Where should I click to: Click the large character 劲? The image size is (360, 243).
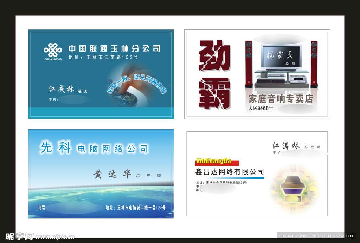pos(214,56)
